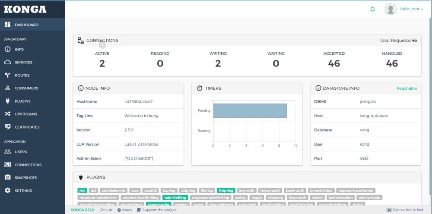Open Snapshots camera icon in sidebar
432x214 pixels.
(7, 178)
